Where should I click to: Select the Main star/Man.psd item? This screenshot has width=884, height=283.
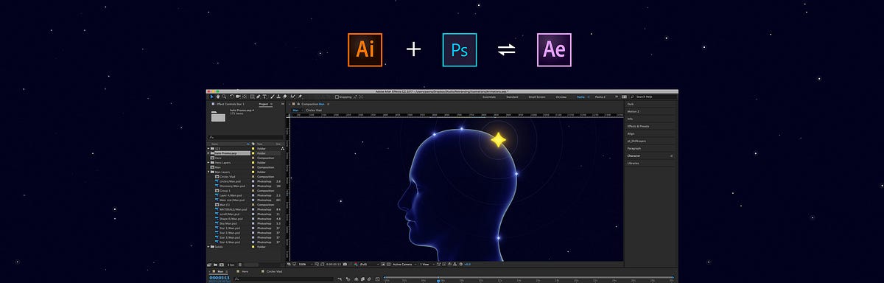[231, 200]
